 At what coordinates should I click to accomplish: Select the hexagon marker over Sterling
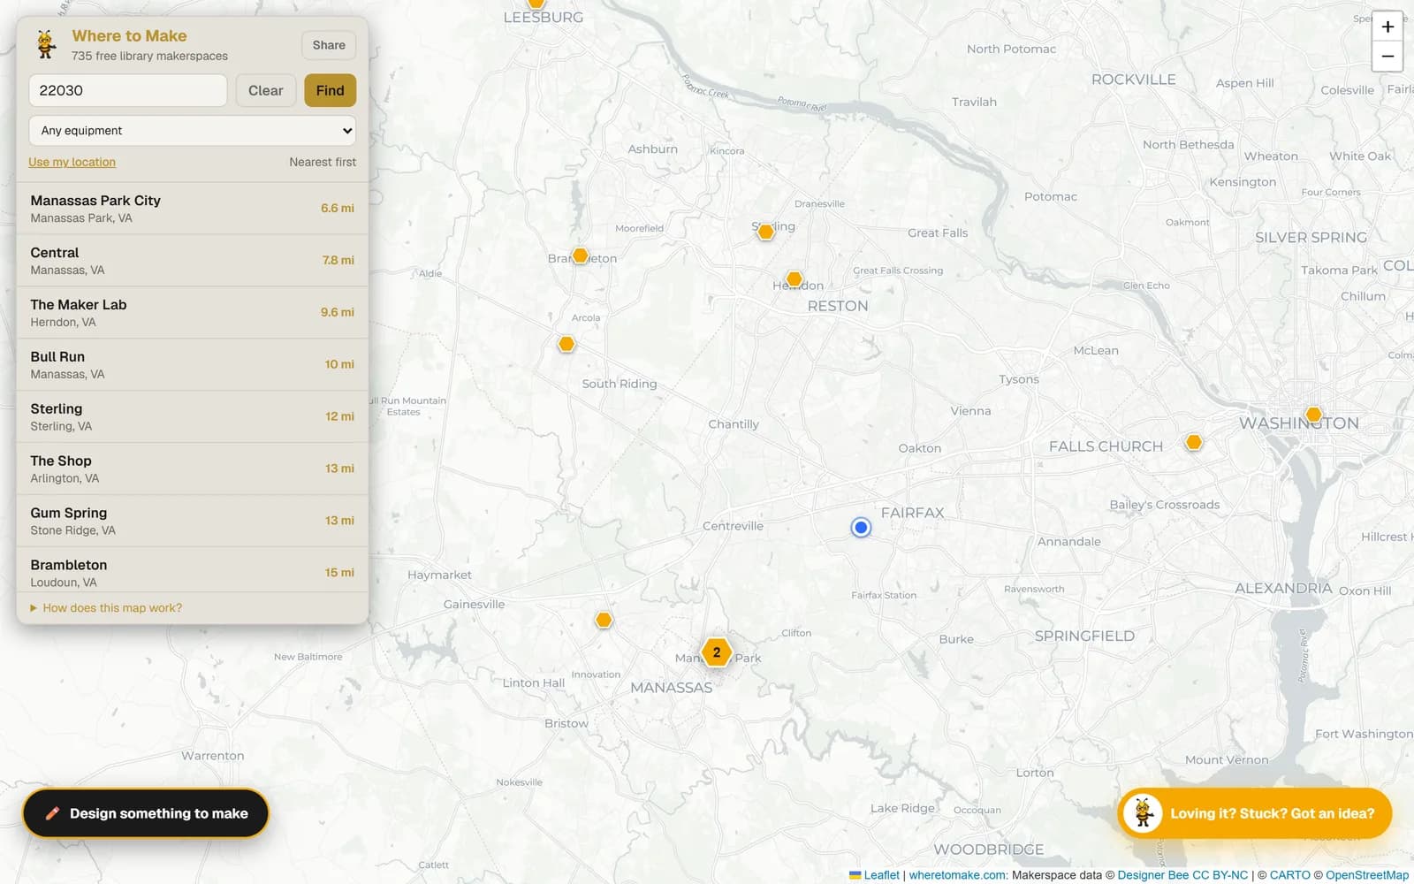[x=766, y=232]
